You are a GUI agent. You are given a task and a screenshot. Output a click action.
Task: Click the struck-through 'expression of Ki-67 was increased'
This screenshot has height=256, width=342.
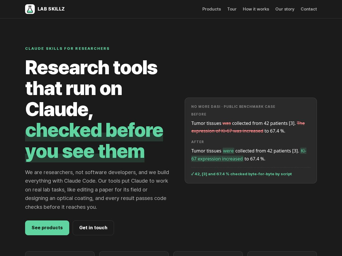click(227, 131)
